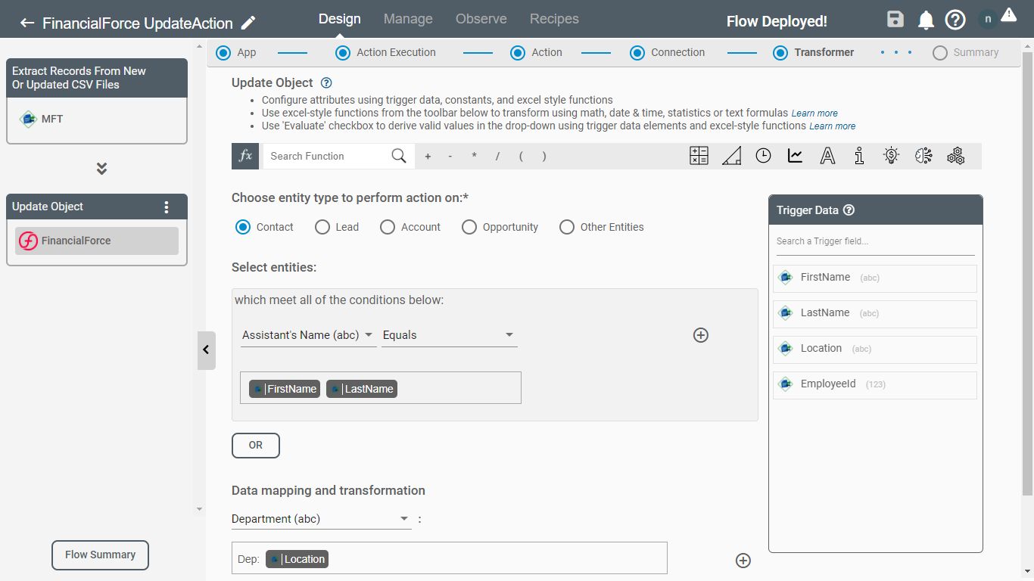This screenshot has width=1034, height=581.
Task: Open gears utility functions icon
Action: click(956, 156)
